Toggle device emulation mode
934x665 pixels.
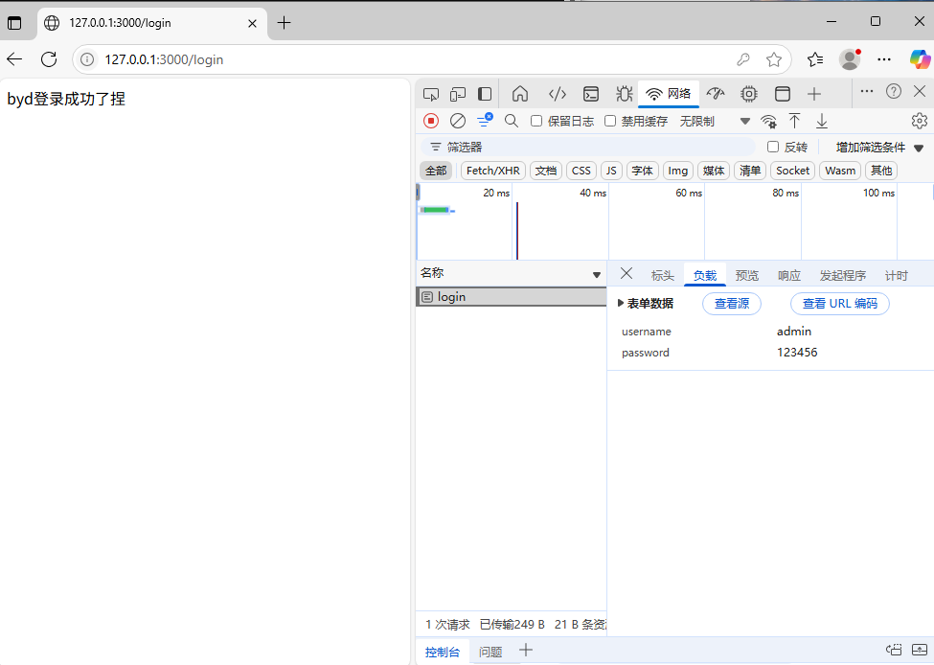[x=458, y=94]
